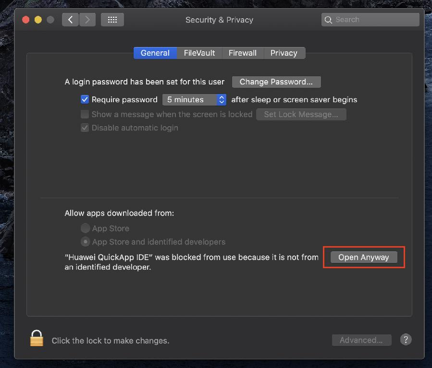The image size is (432, 368).
Task: Toggle Show a message when screen is locked
Action: [x=85, y=114]
